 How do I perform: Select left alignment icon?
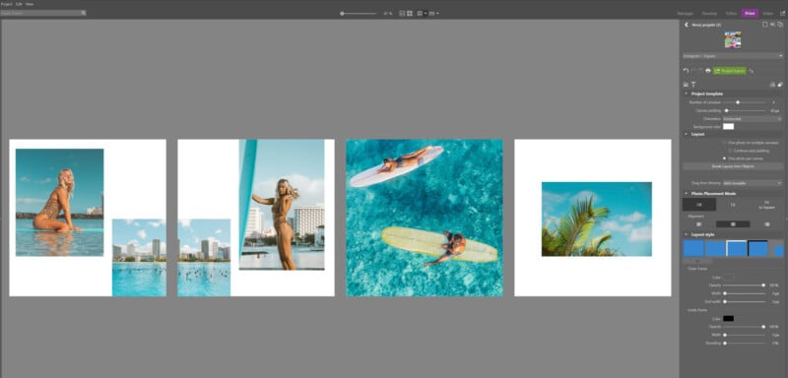(699, 224)
